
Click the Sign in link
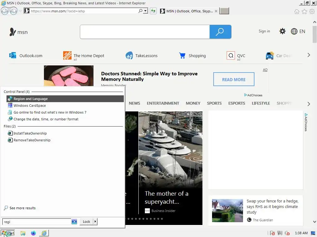[x=264, y=31]
